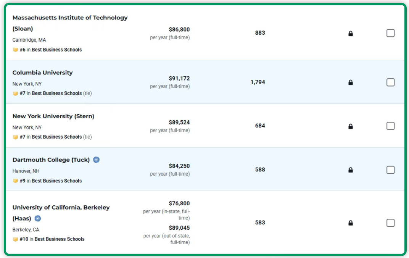Click the lock icon in Berkeley Haas row
The height and width of the screenshot is (258, 409).
point(351,223)
